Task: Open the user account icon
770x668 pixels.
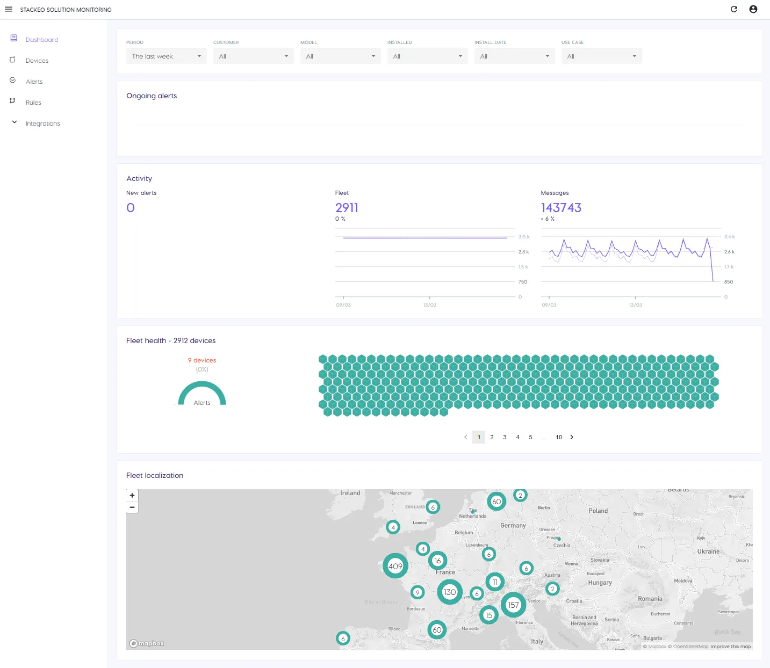Action: click(x=753, y=9)
